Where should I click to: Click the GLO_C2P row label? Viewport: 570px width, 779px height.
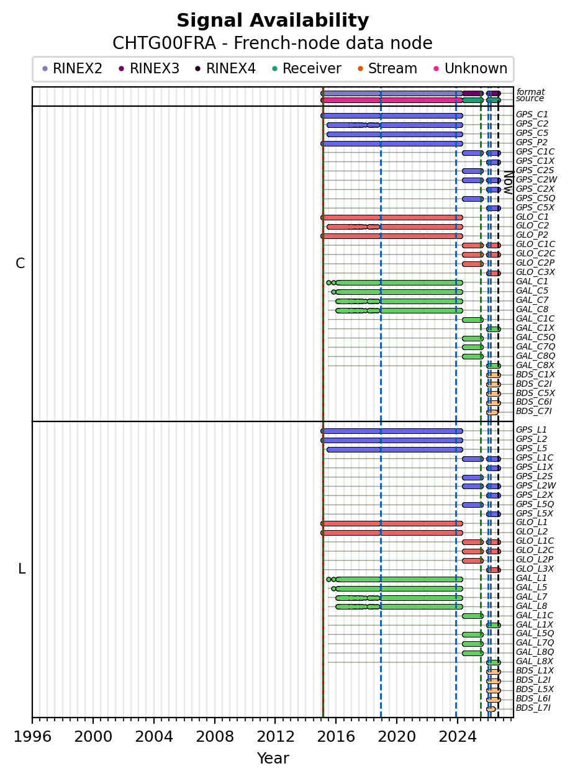click(535, 263)
